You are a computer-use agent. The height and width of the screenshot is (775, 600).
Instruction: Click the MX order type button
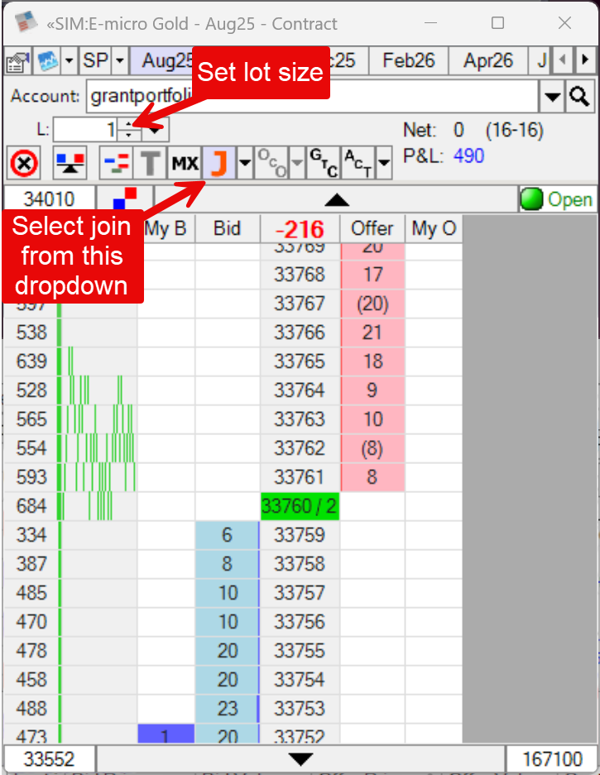click(x=185, y=164)
